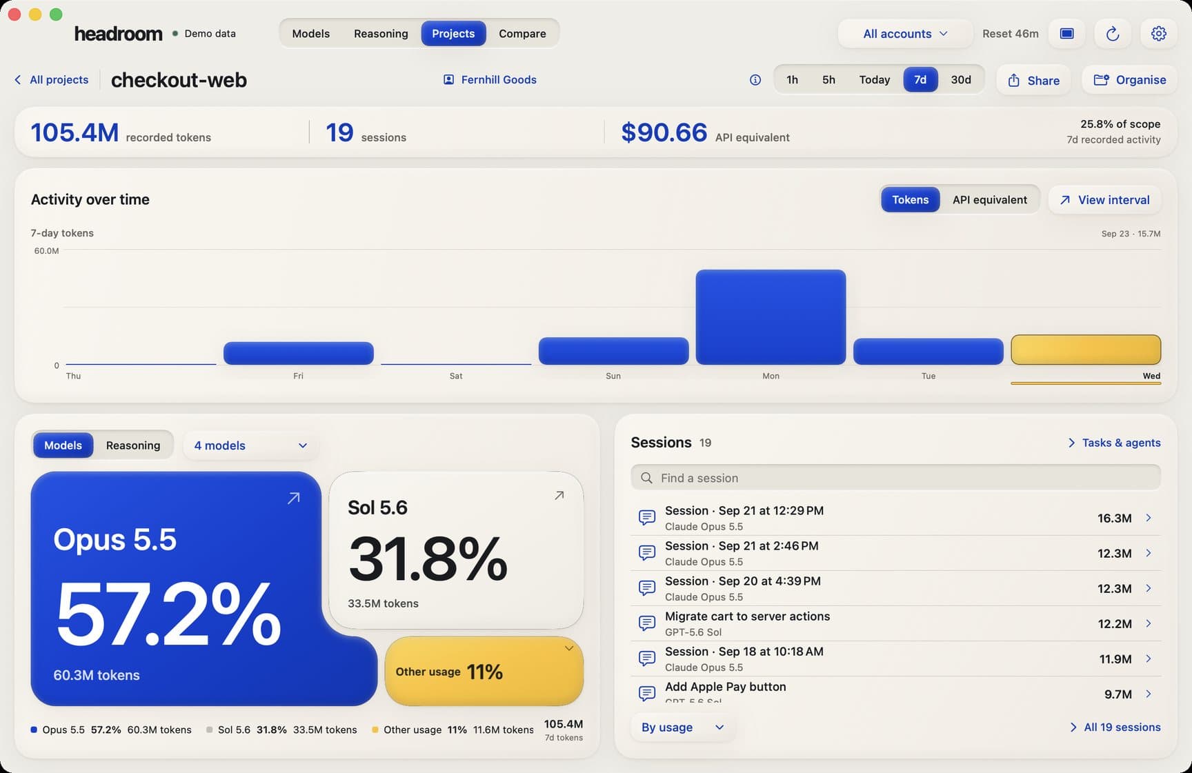This screenshot has height=773, width=1192.
Task: Click the Share button
Action: pos(1033,80)
